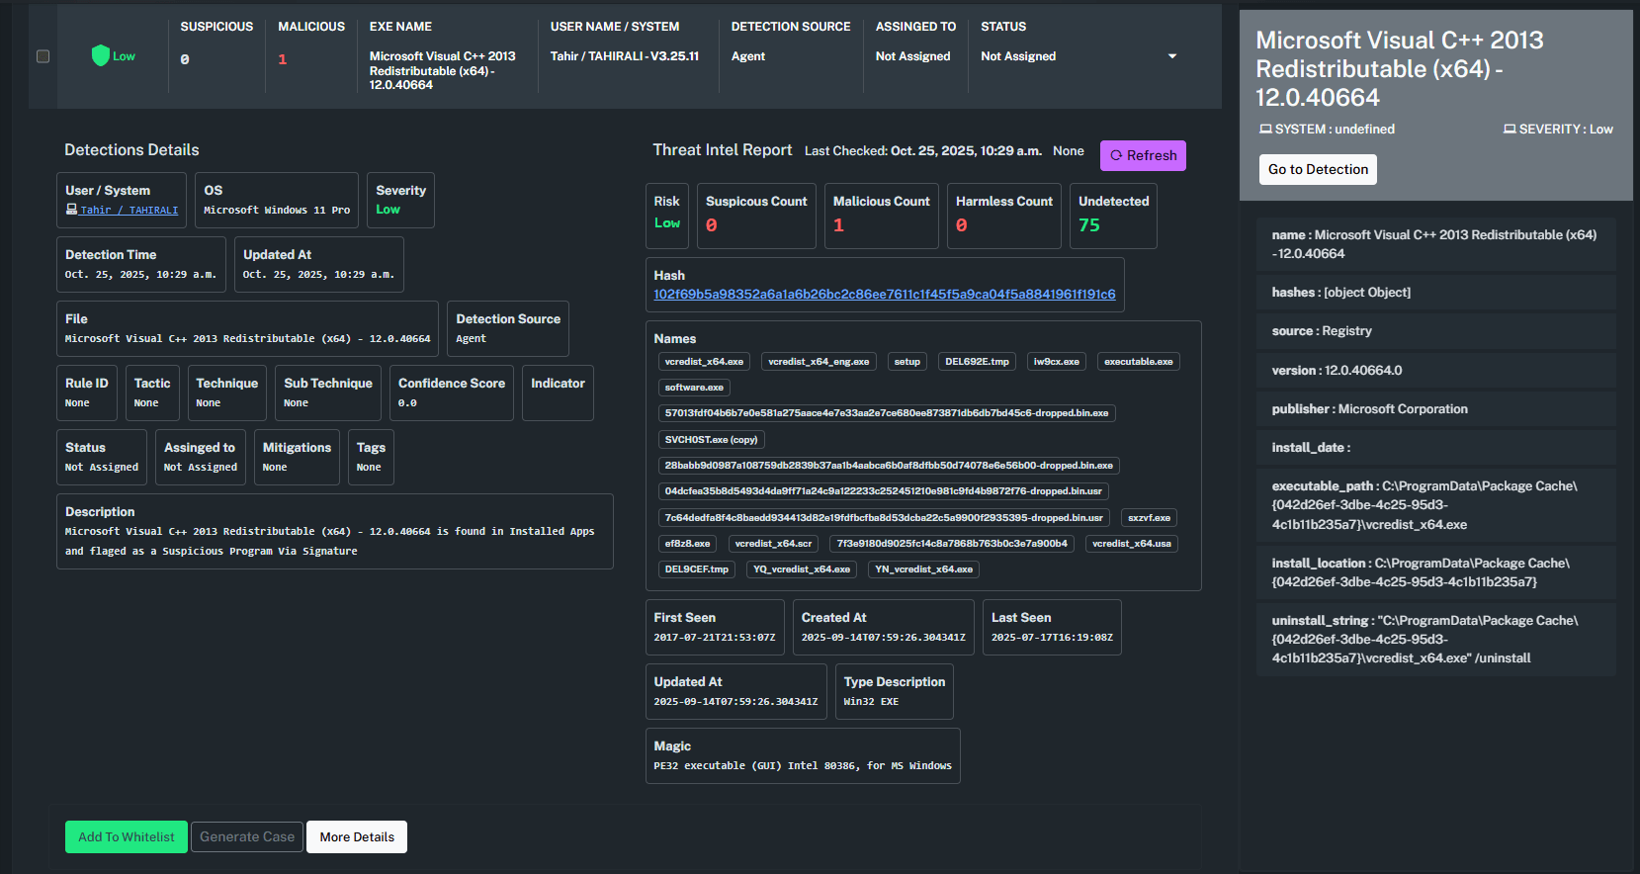Viewport: 1640px width, 874px height.
Task: Add this detection to whitelist
Action: (x=127, y=836)
